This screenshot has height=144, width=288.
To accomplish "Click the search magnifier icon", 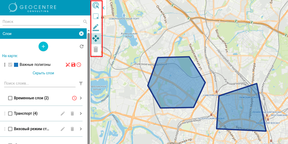I will coord(85,22).
